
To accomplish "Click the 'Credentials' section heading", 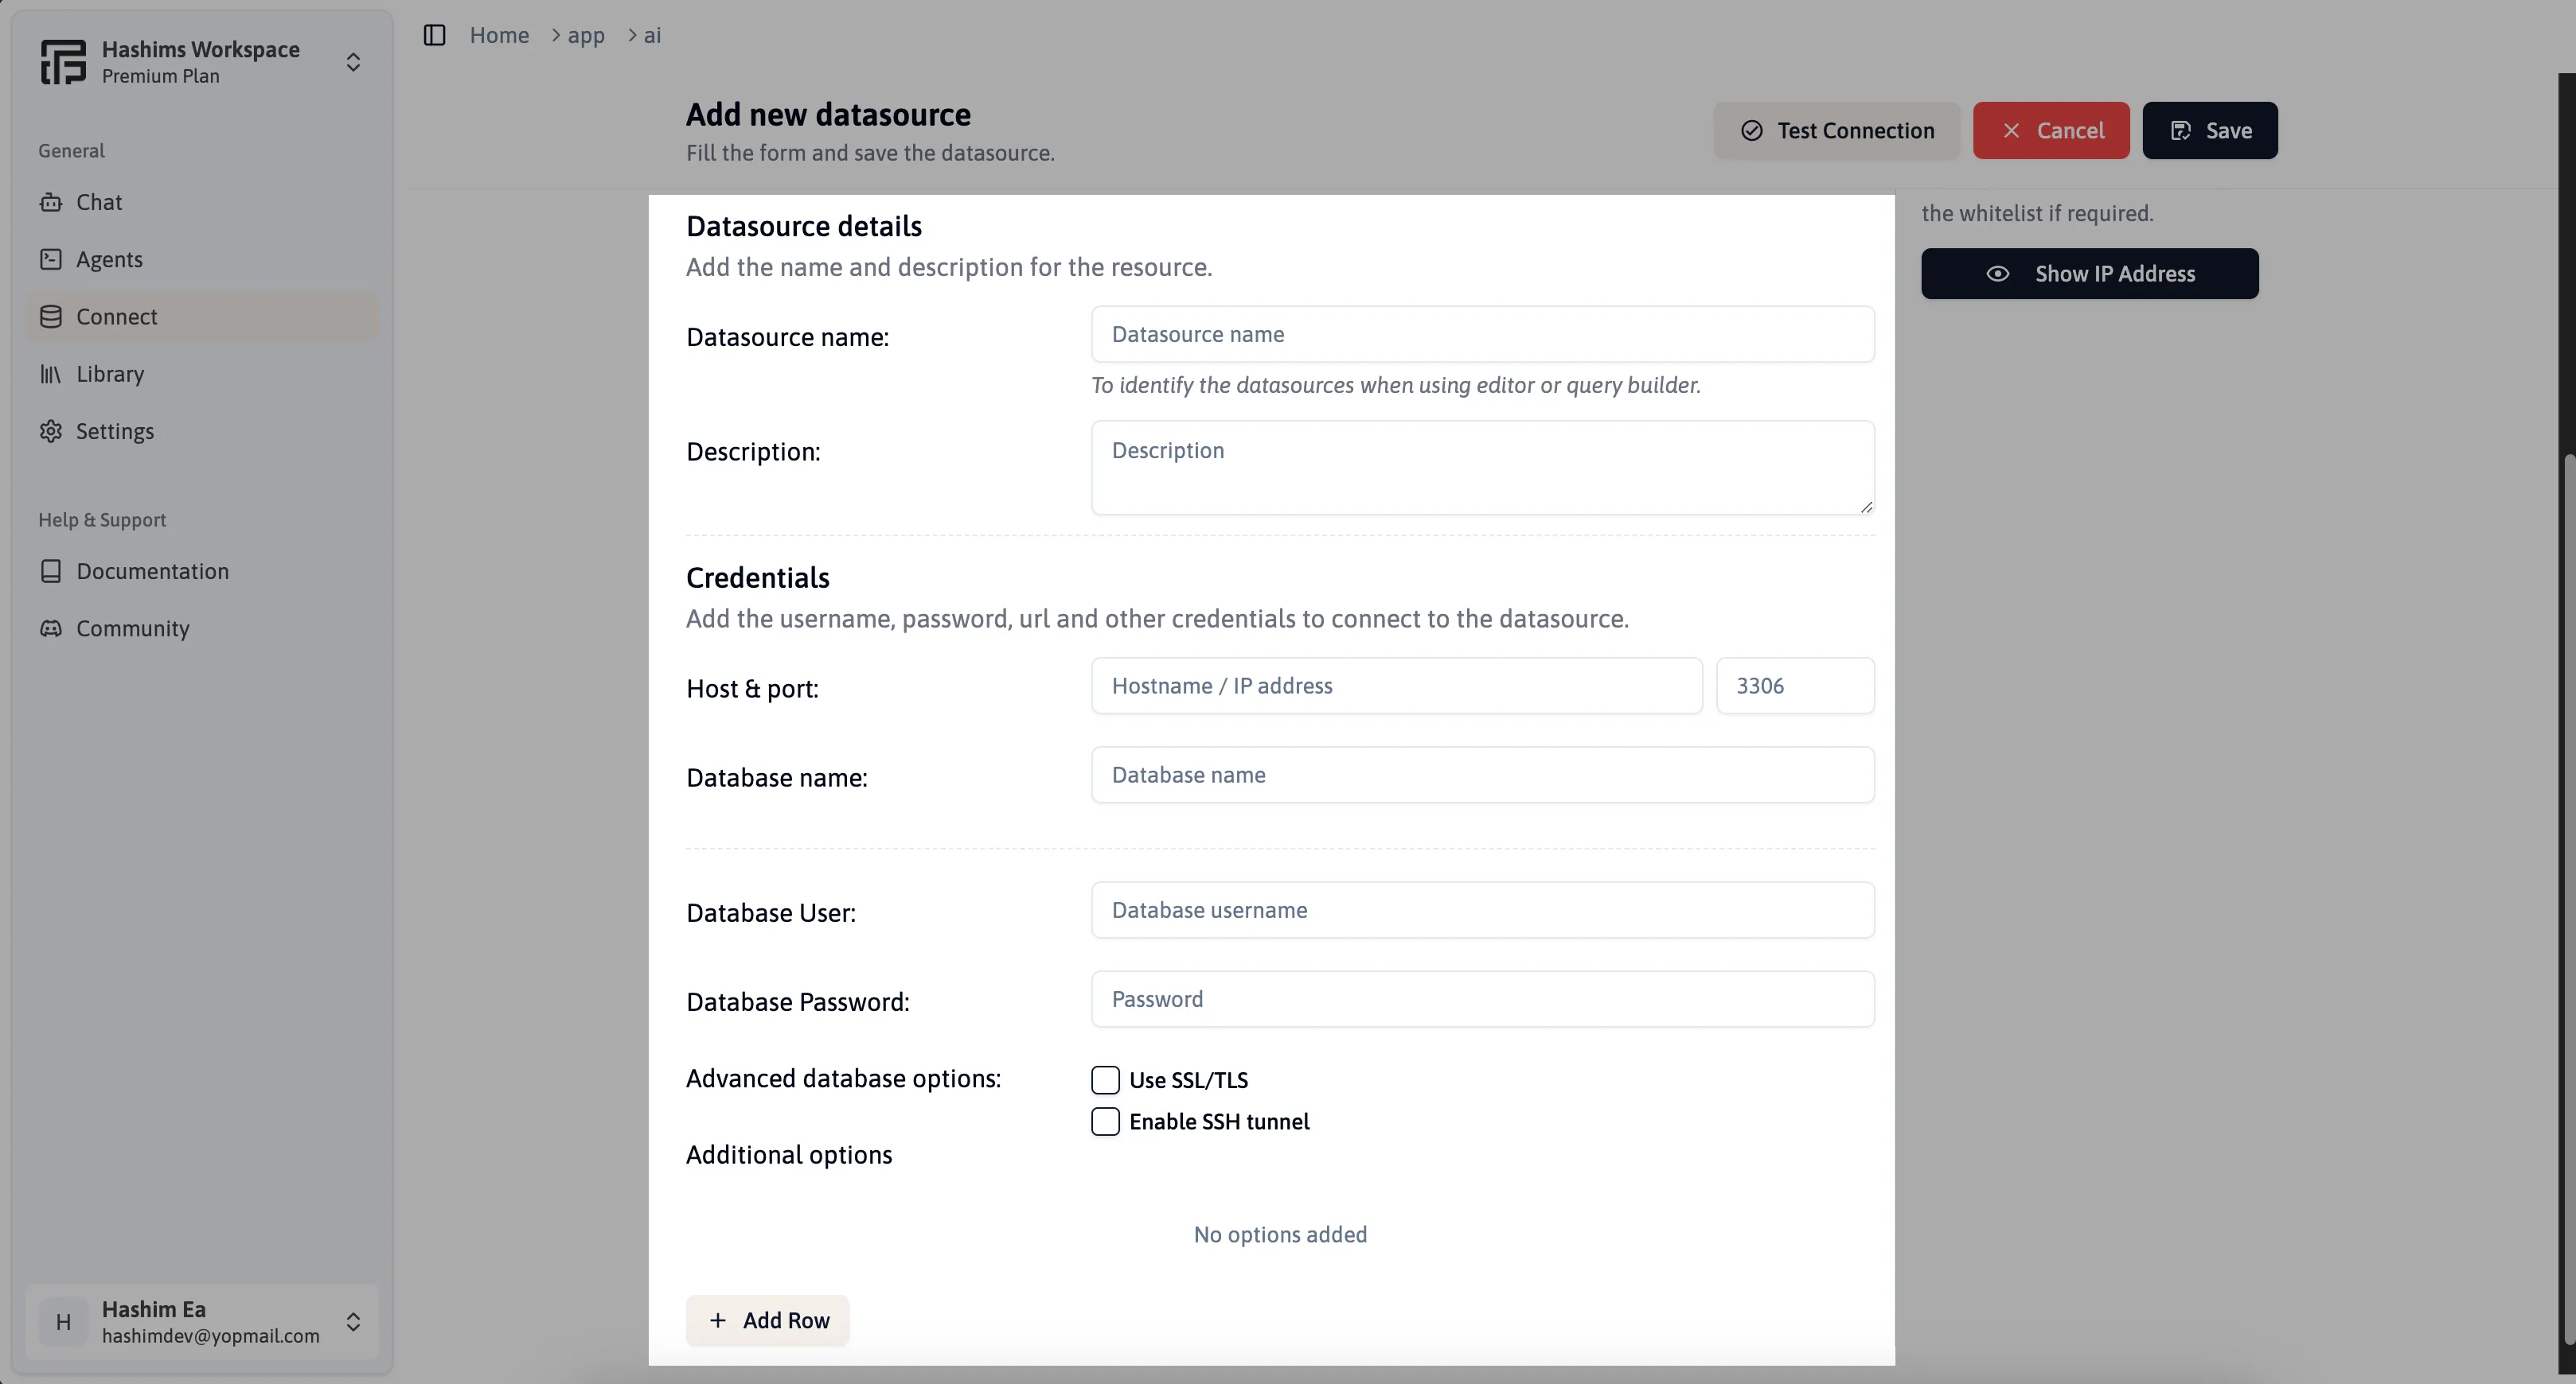I will coord(758,577).
